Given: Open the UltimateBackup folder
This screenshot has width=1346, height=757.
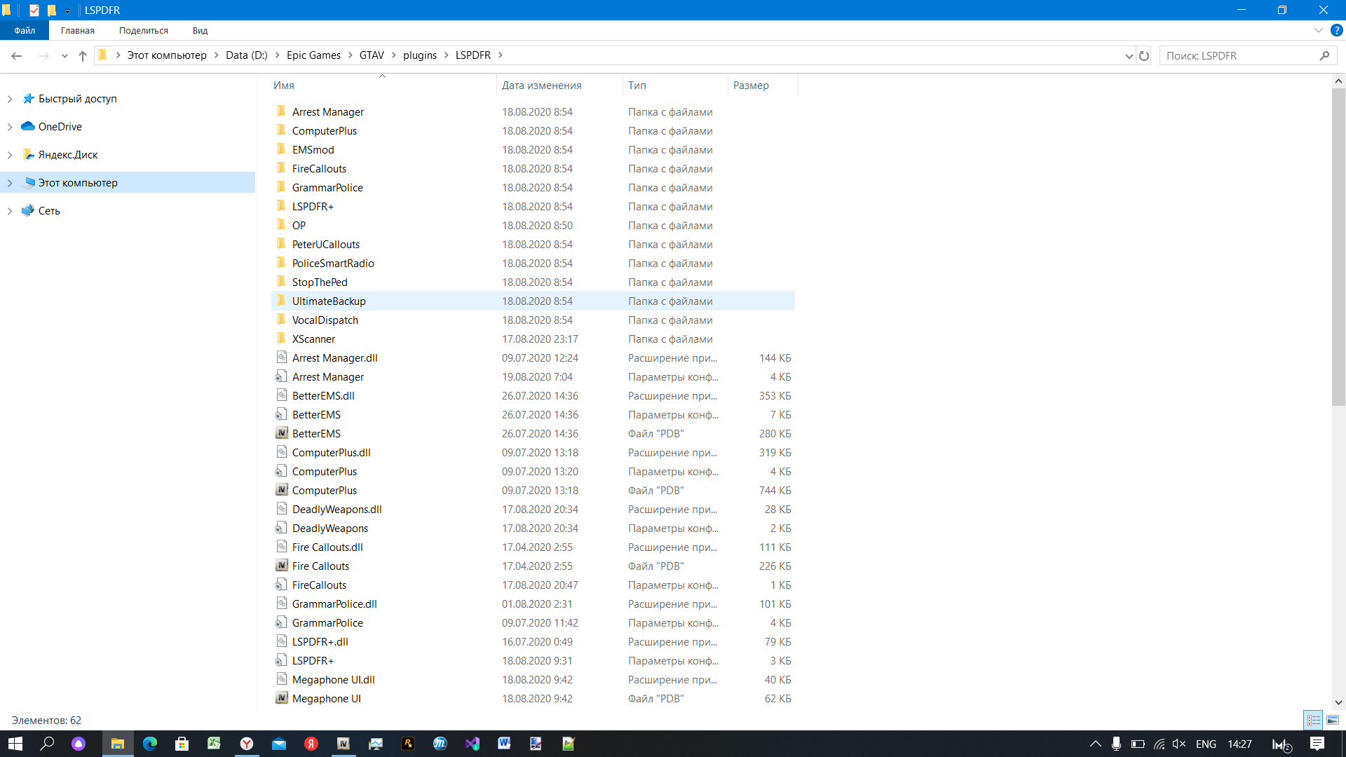Looking at the screenshot, I should (x=329, y=301).
